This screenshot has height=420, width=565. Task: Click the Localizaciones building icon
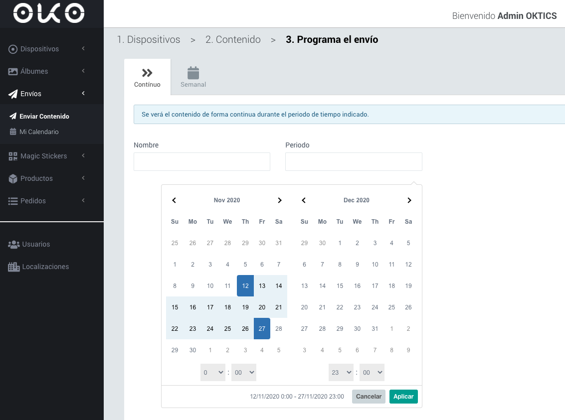click(x=13, y=267)
